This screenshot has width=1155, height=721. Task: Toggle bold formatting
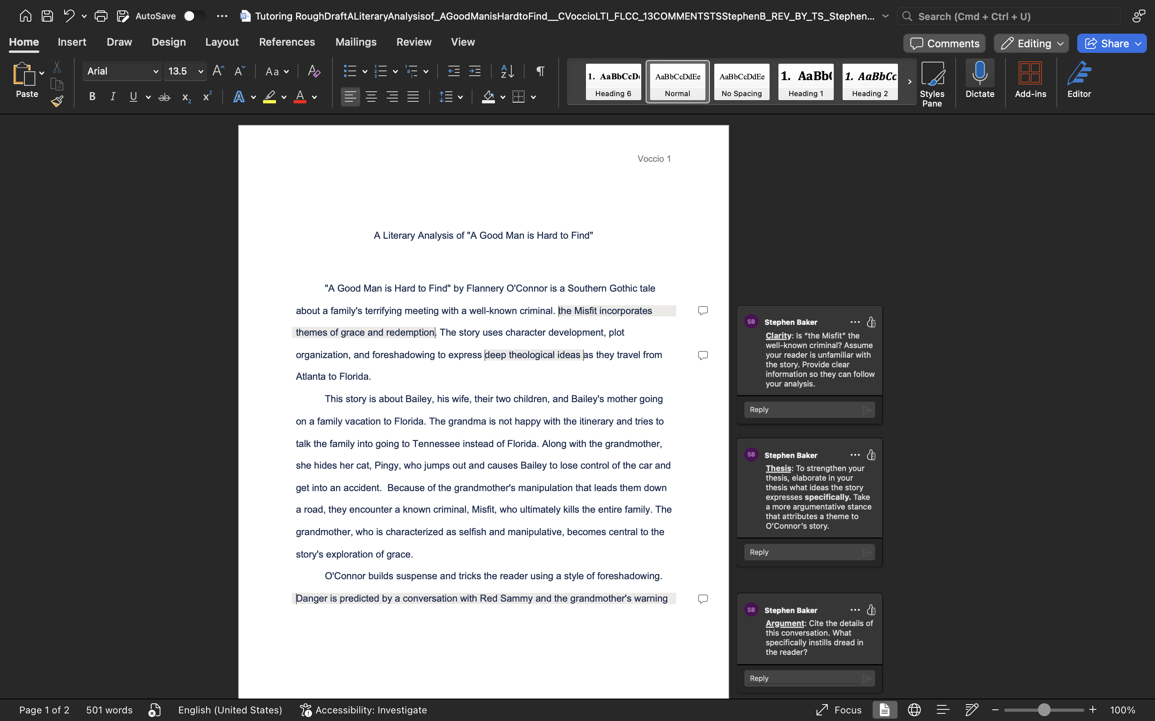point(92,97)
